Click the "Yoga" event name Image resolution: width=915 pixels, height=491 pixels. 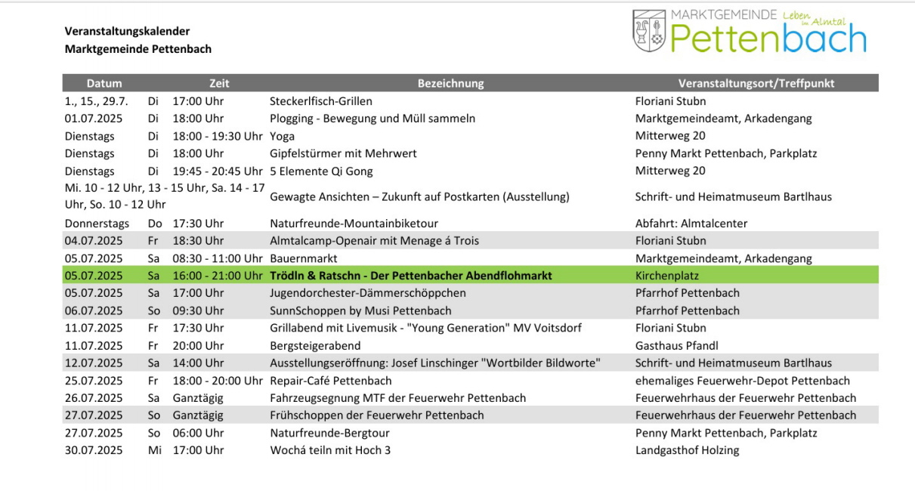coord(283,136)
